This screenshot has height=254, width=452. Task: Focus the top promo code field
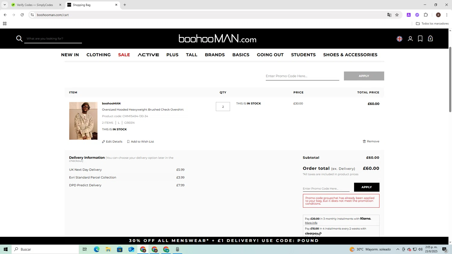click(x=302, y=76)
